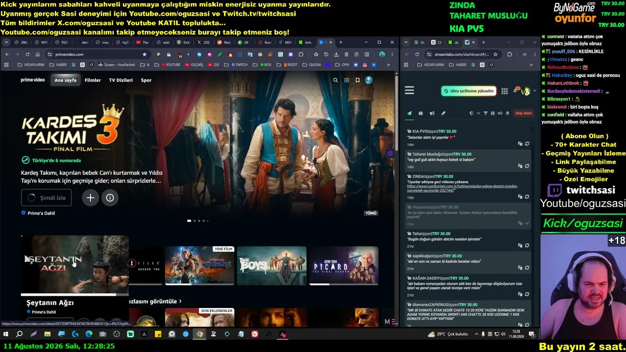Pause the Streamlabs alert queue
This screenshot has width=626, height=352.
tap(492, 113)
